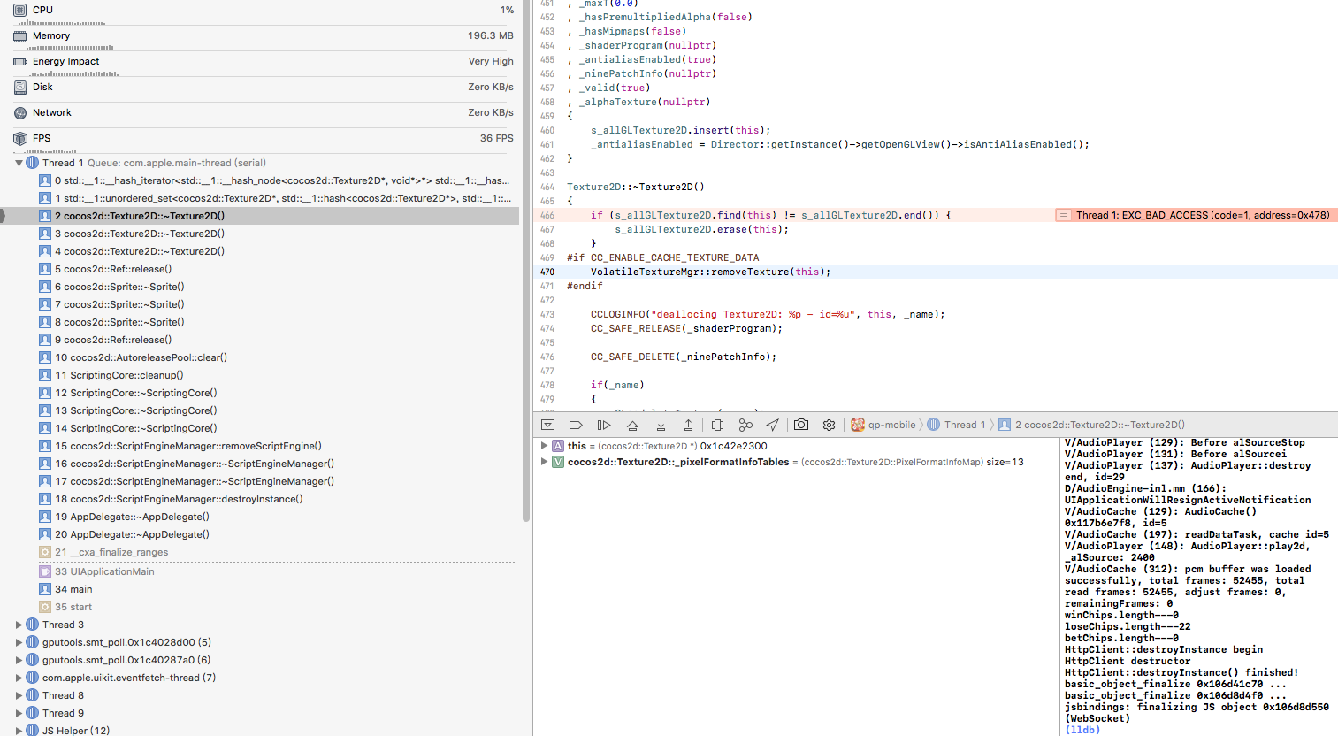Click the navigator vertical scrollbar
This screenshot has height=736, width=1338.
(526, 261)
